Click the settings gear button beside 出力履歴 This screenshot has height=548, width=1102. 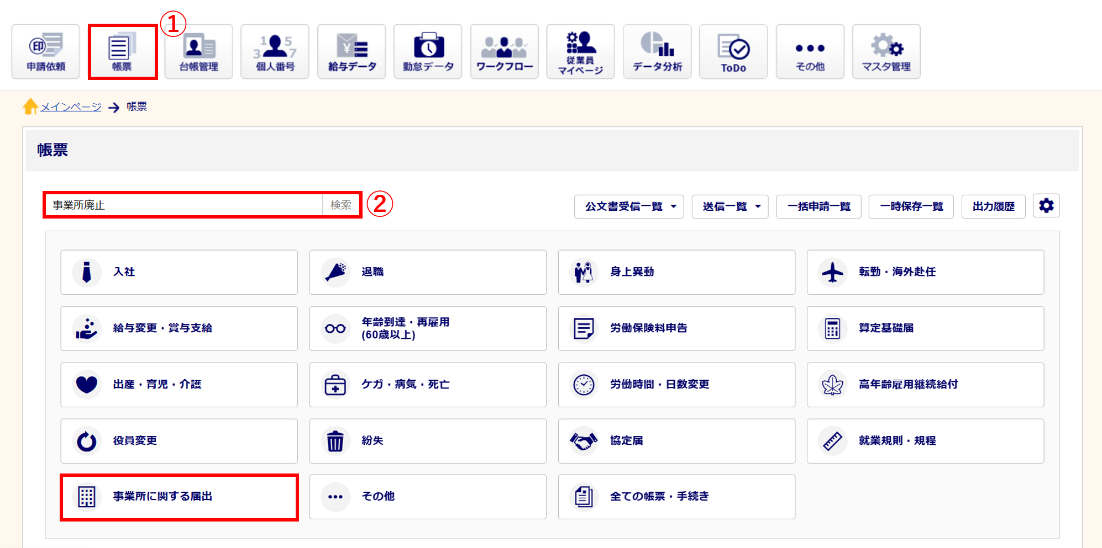[x=1046, y=206]
